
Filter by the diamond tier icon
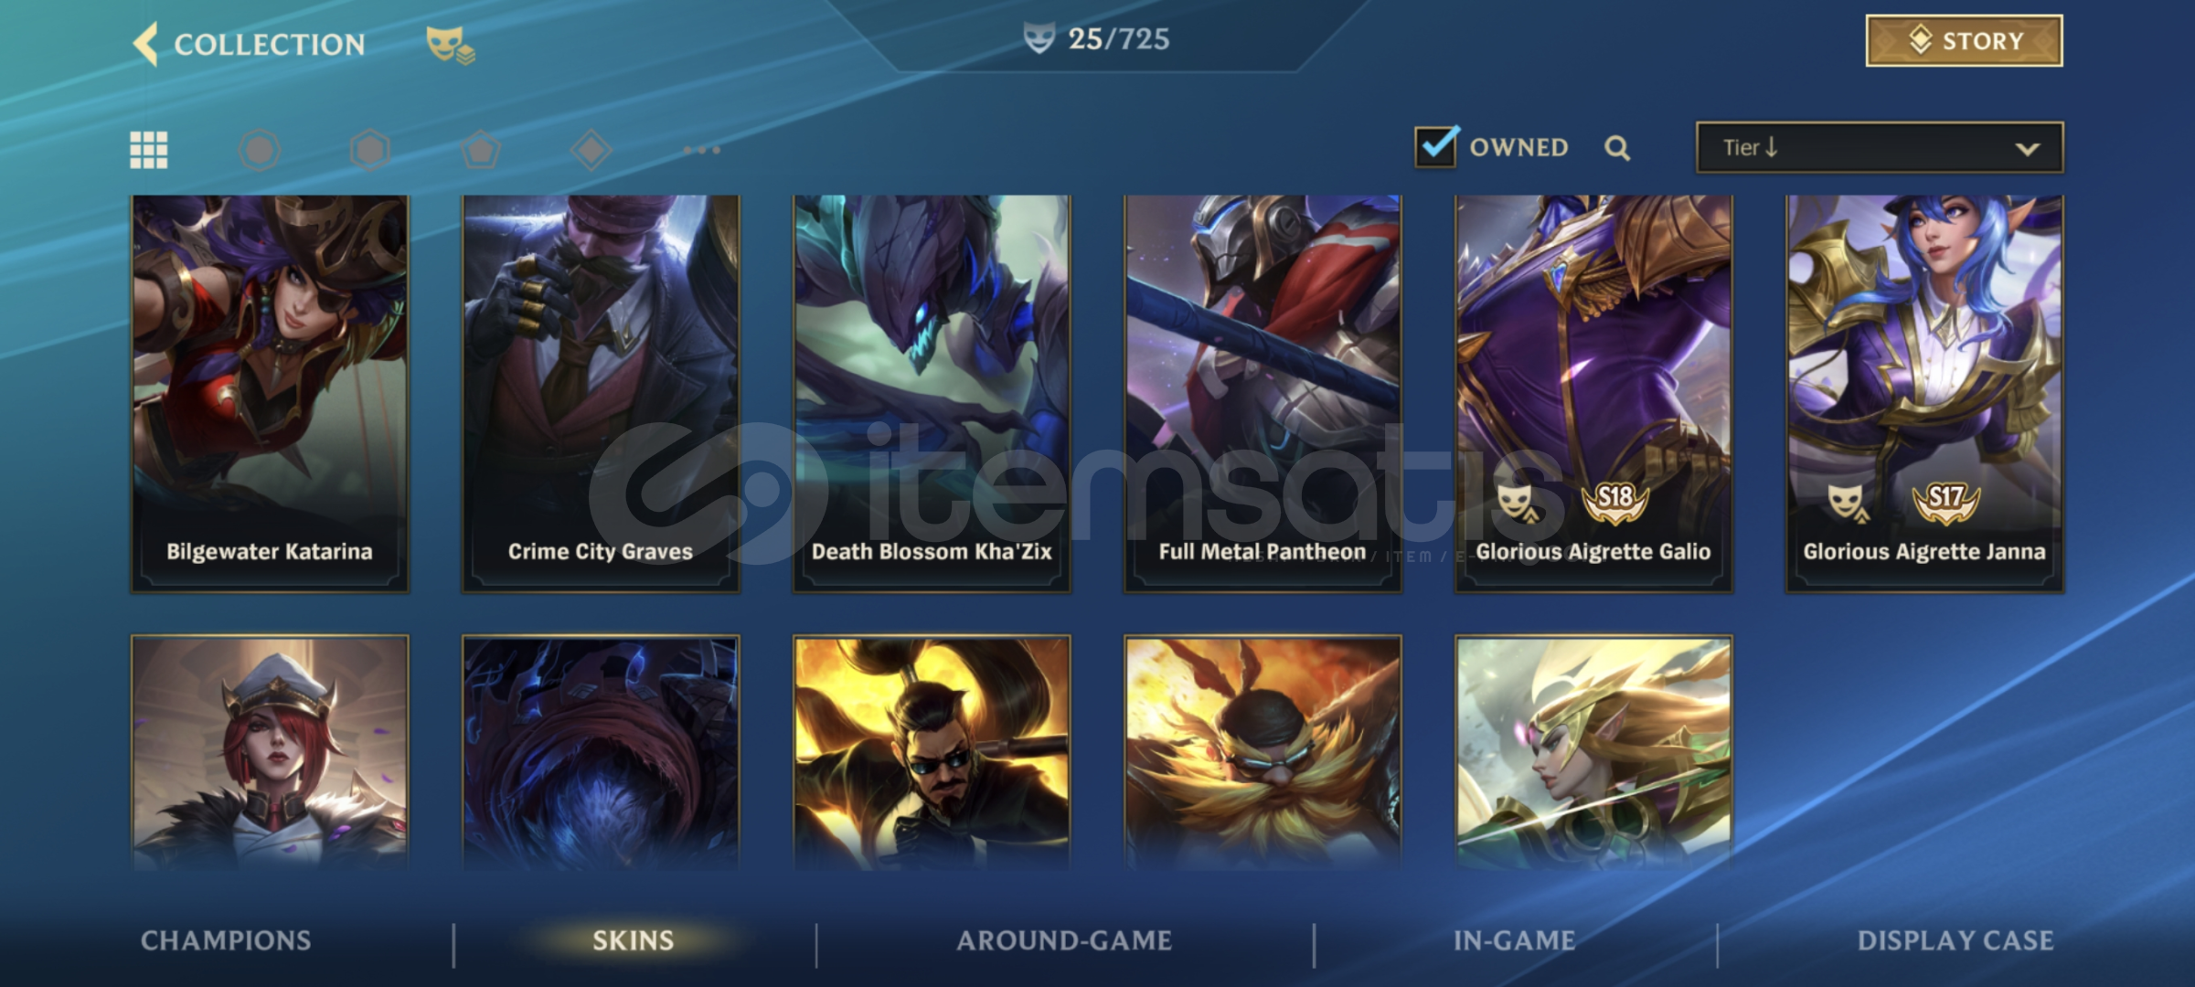[x=591, y=150]
